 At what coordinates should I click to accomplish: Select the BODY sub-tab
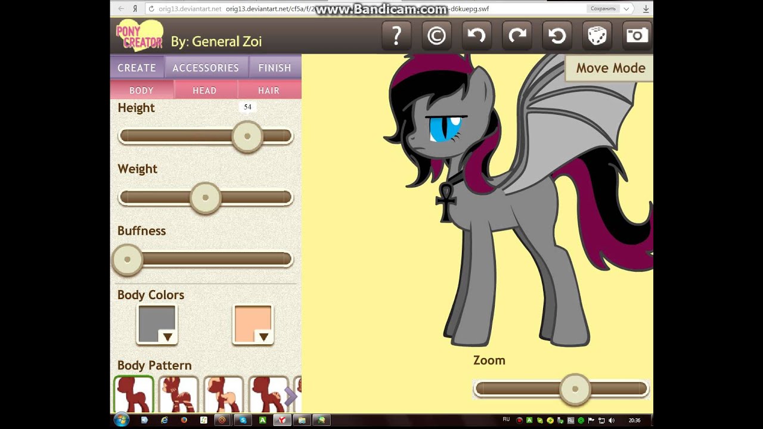click(142, 91)
